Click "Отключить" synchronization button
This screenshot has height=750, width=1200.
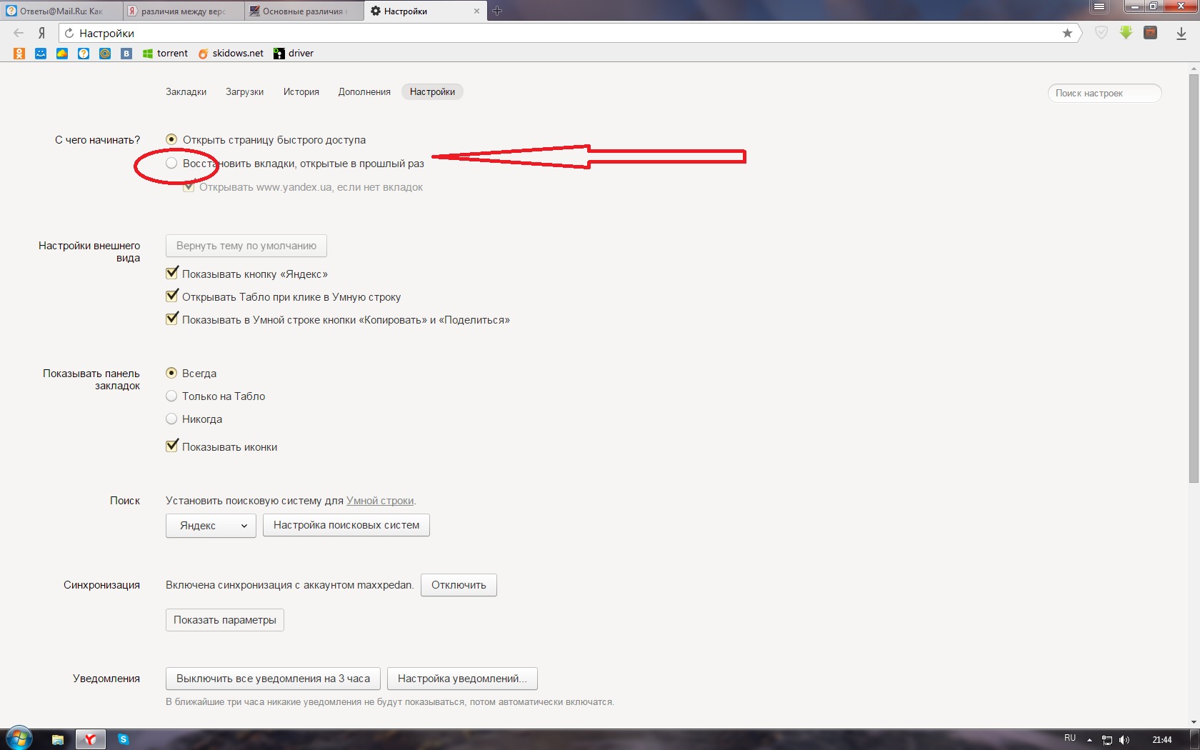459,585
